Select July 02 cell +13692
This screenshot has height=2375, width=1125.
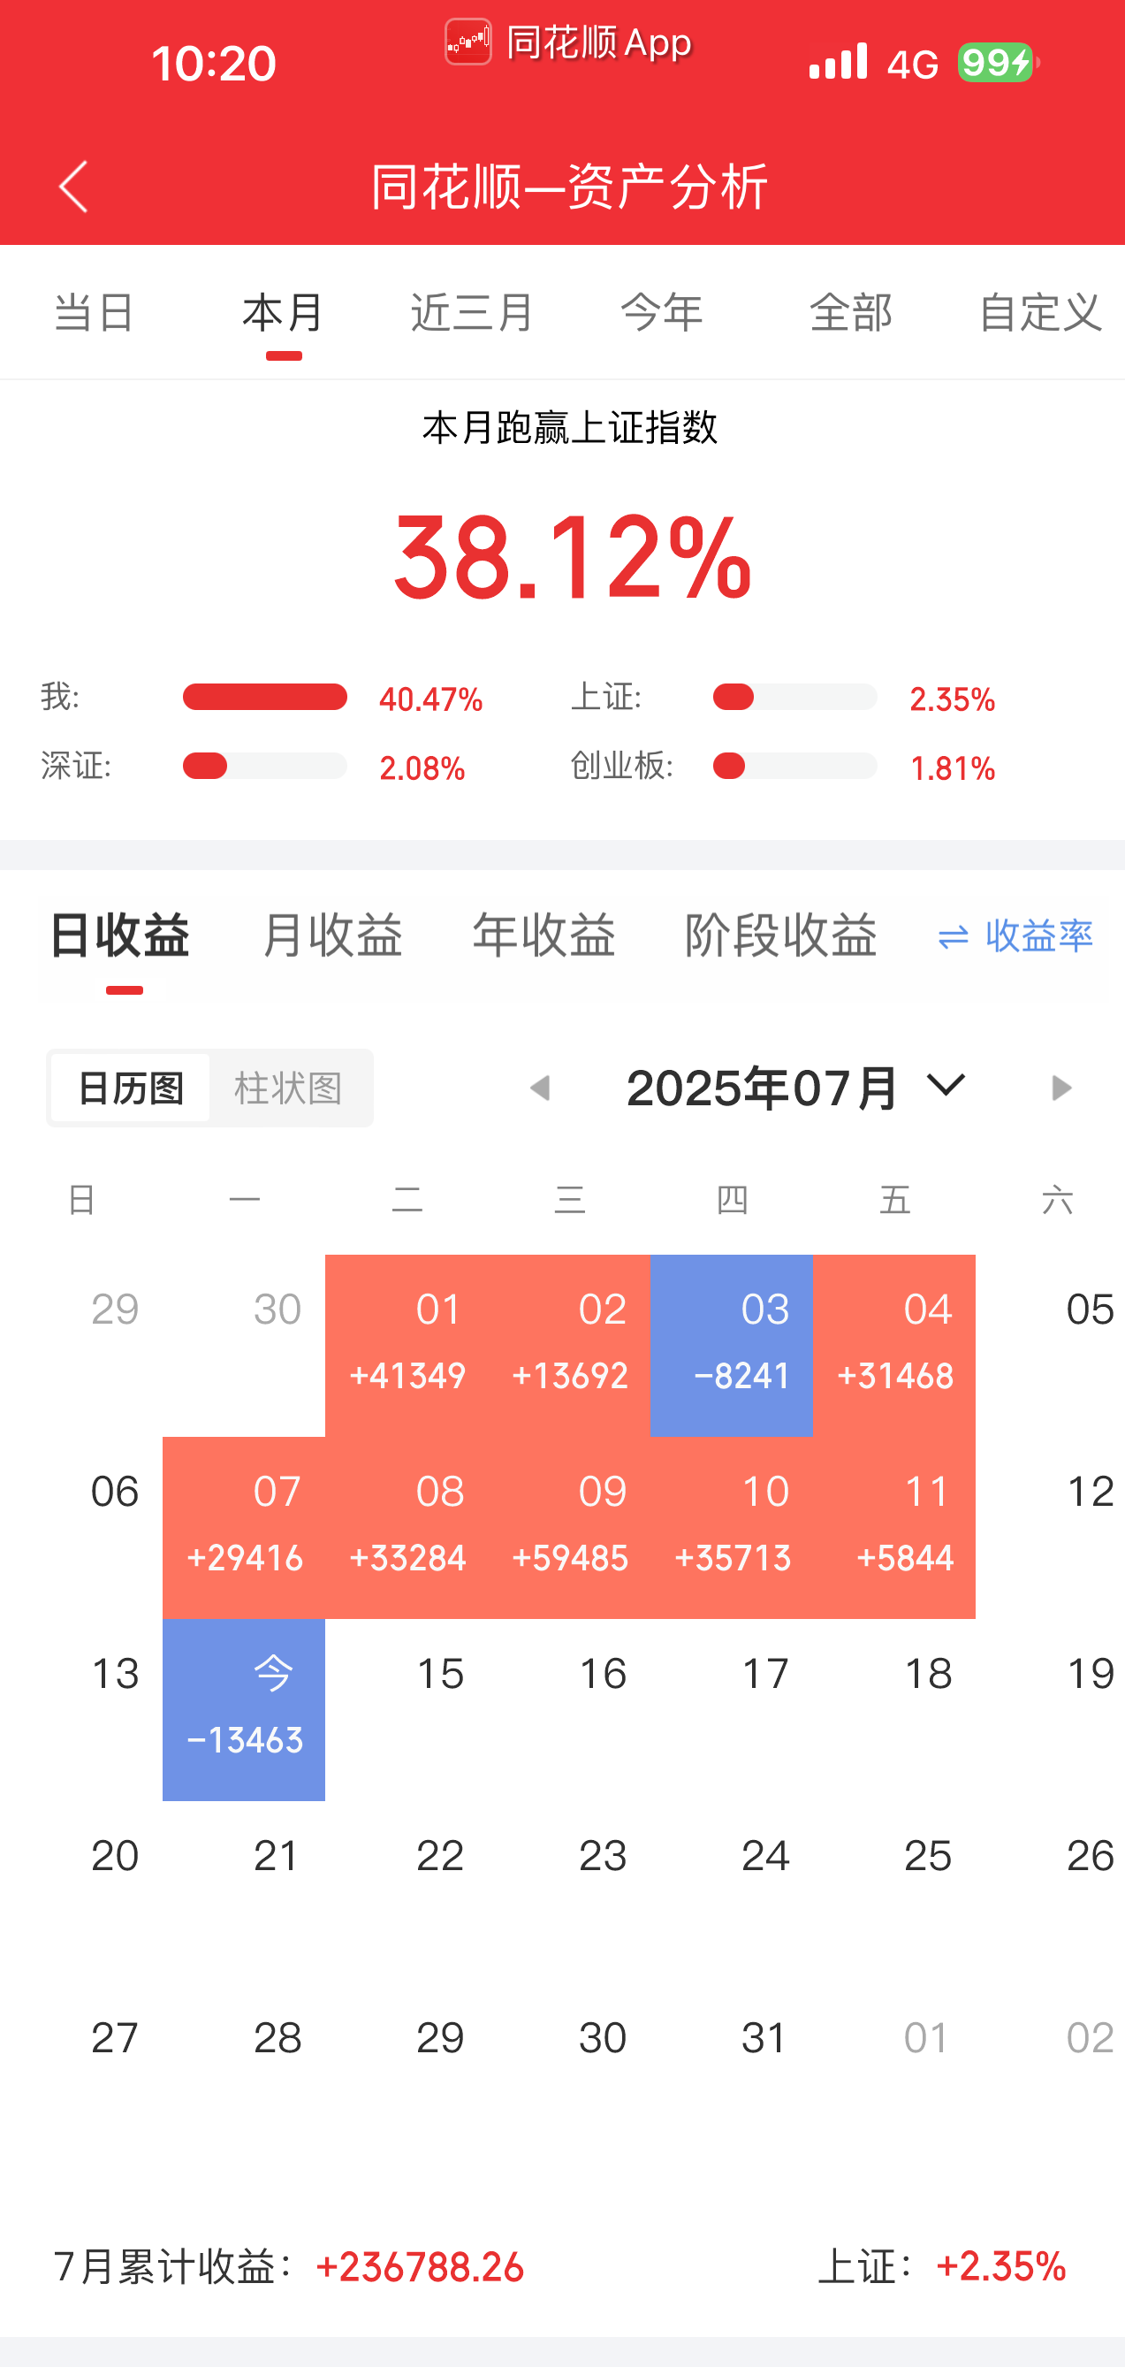click(x=569, y=1345)
